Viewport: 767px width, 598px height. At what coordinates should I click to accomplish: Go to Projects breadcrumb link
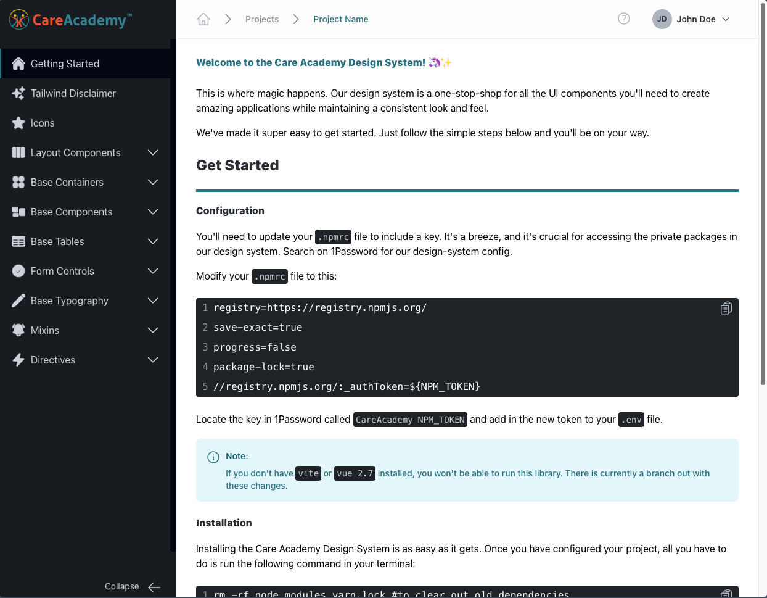click(x=262, y=19)
